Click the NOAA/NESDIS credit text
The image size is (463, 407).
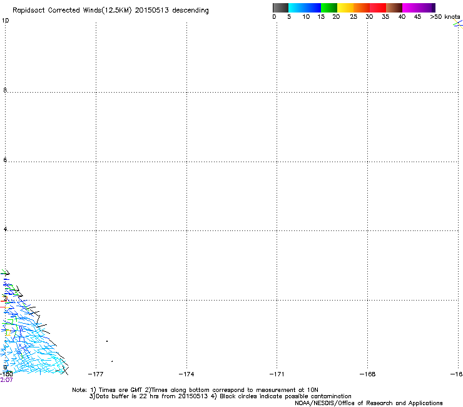click(369, 403)
